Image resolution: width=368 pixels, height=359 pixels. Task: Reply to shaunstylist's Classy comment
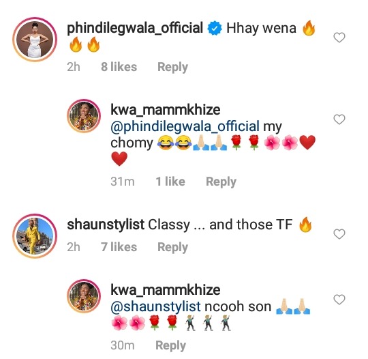pos(172,247)
